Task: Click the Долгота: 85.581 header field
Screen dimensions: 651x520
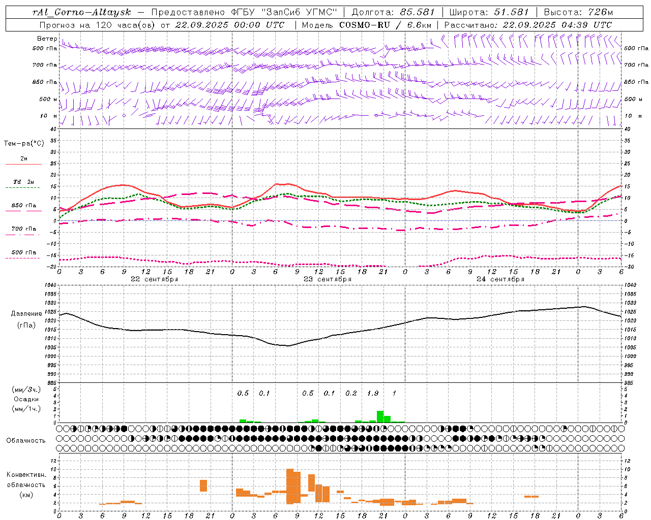Action: pos(393,12)
